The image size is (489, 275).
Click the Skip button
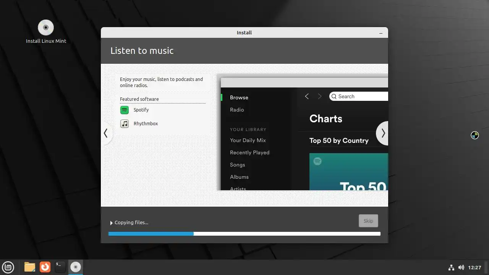(368, 221)
